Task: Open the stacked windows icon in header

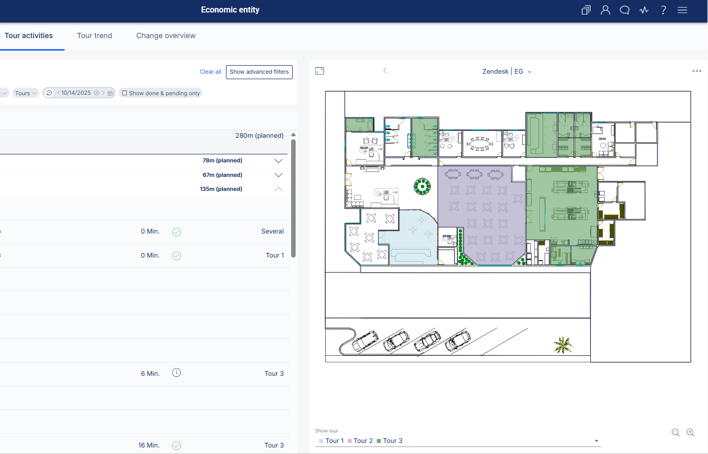Action: point(586,10)
